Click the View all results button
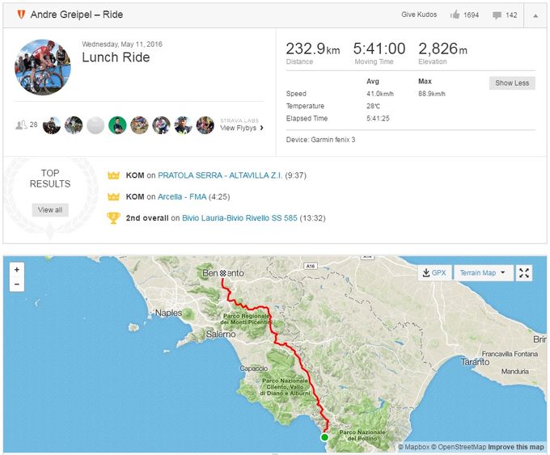 [x=50, y=210]
